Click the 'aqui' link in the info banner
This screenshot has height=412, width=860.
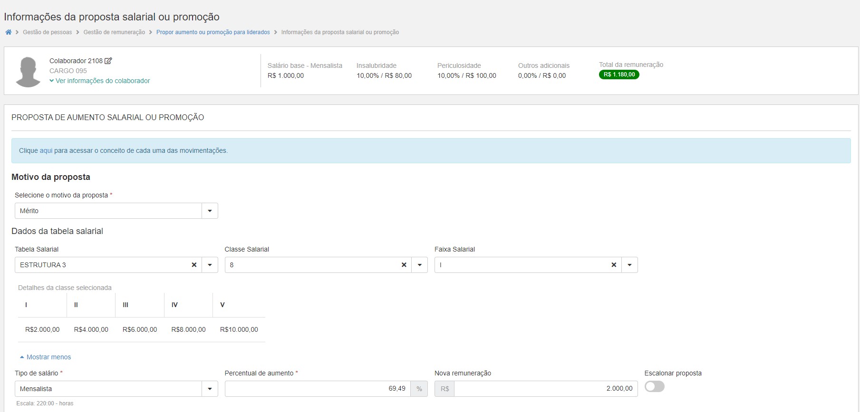46,150
